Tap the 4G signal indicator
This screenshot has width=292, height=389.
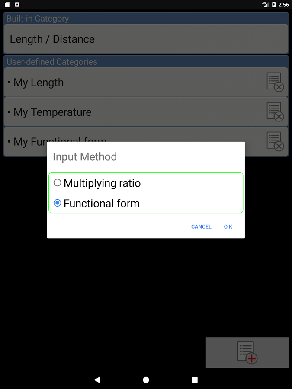coord(266,4)
